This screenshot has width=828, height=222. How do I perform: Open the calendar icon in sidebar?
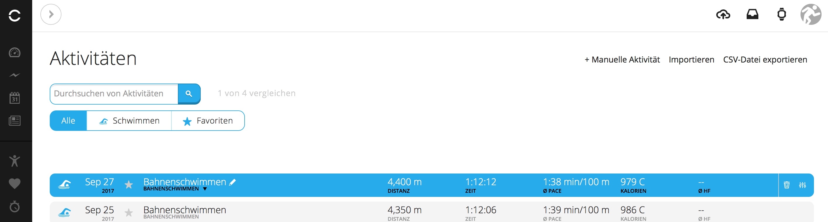pyautogui.click(x=14, y=98)
